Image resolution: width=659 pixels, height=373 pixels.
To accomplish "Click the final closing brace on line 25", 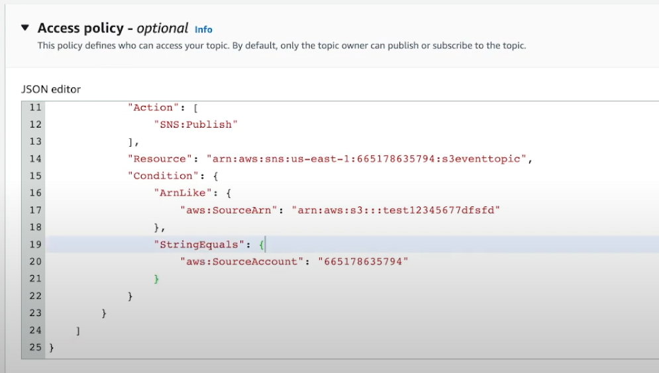I will pos(52,348).
